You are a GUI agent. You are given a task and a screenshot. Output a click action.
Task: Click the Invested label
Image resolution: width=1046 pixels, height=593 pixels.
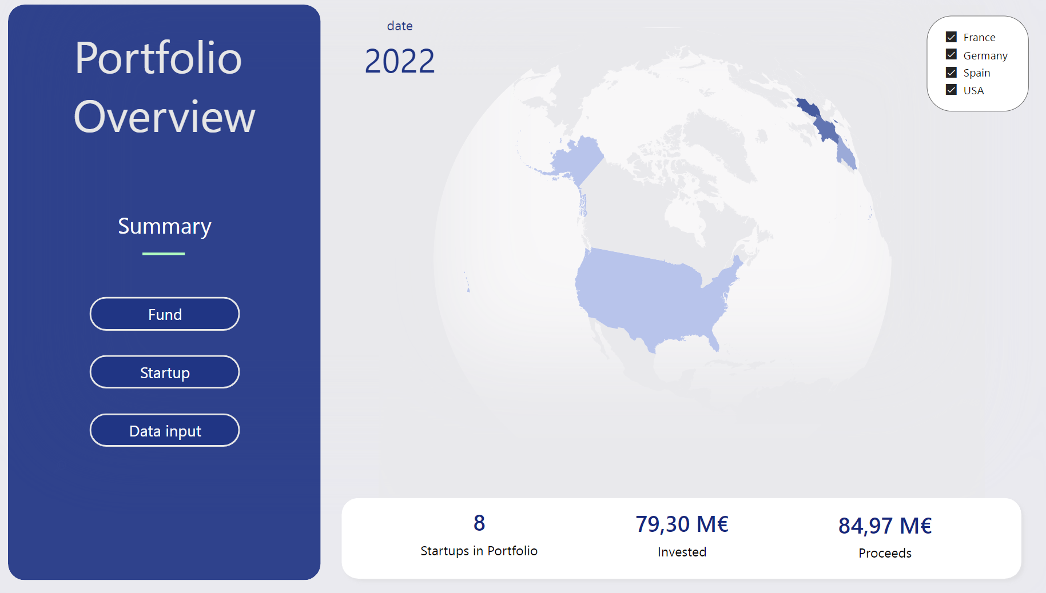(682, 552)
